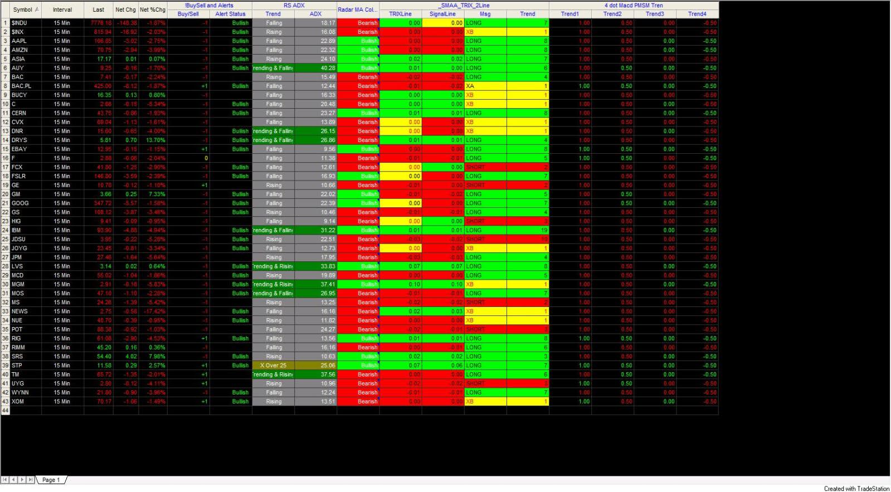Click the 24.27 ADX value for POT
Image resolution: width=891 pixels, height=492 pixels.
(x=315, y=329)
